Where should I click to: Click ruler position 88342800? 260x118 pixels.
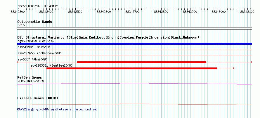[x=161, y=12]
